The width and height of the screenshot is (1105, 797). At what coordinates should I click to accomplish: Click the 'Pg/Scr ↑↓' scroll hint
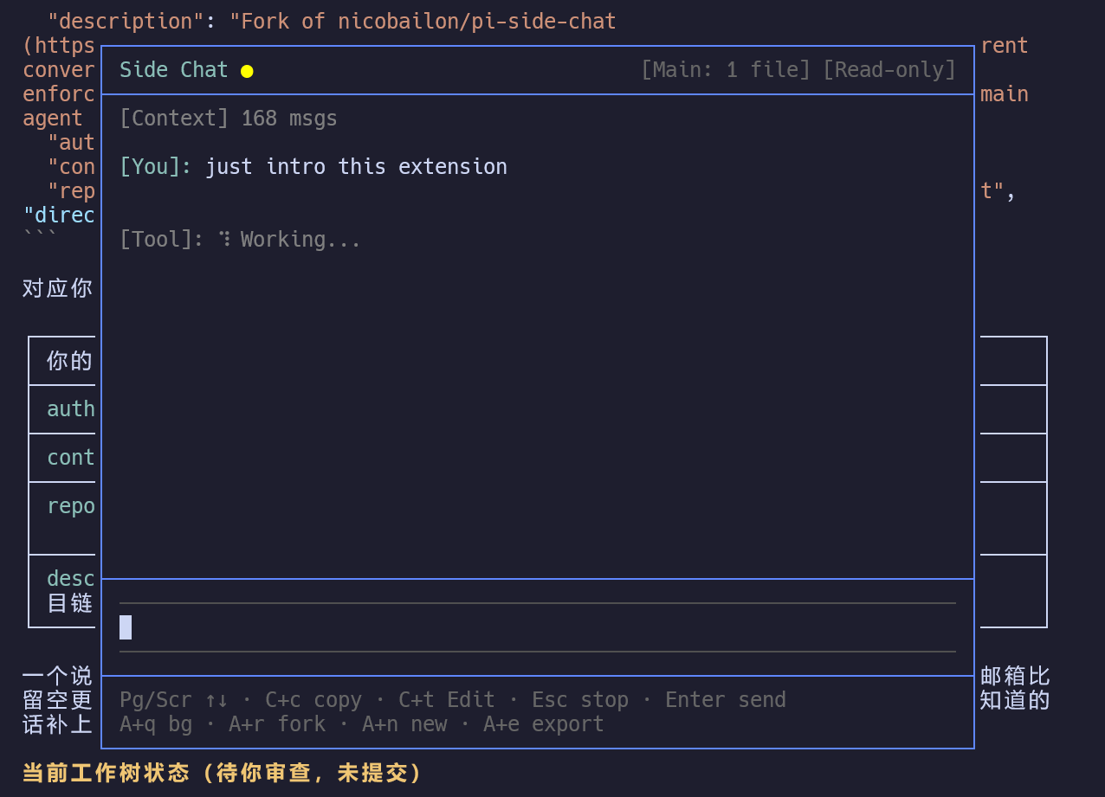pos(174,700)
